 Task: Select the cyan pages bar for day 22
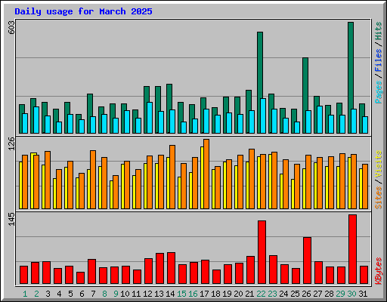(x=263, y=116)
